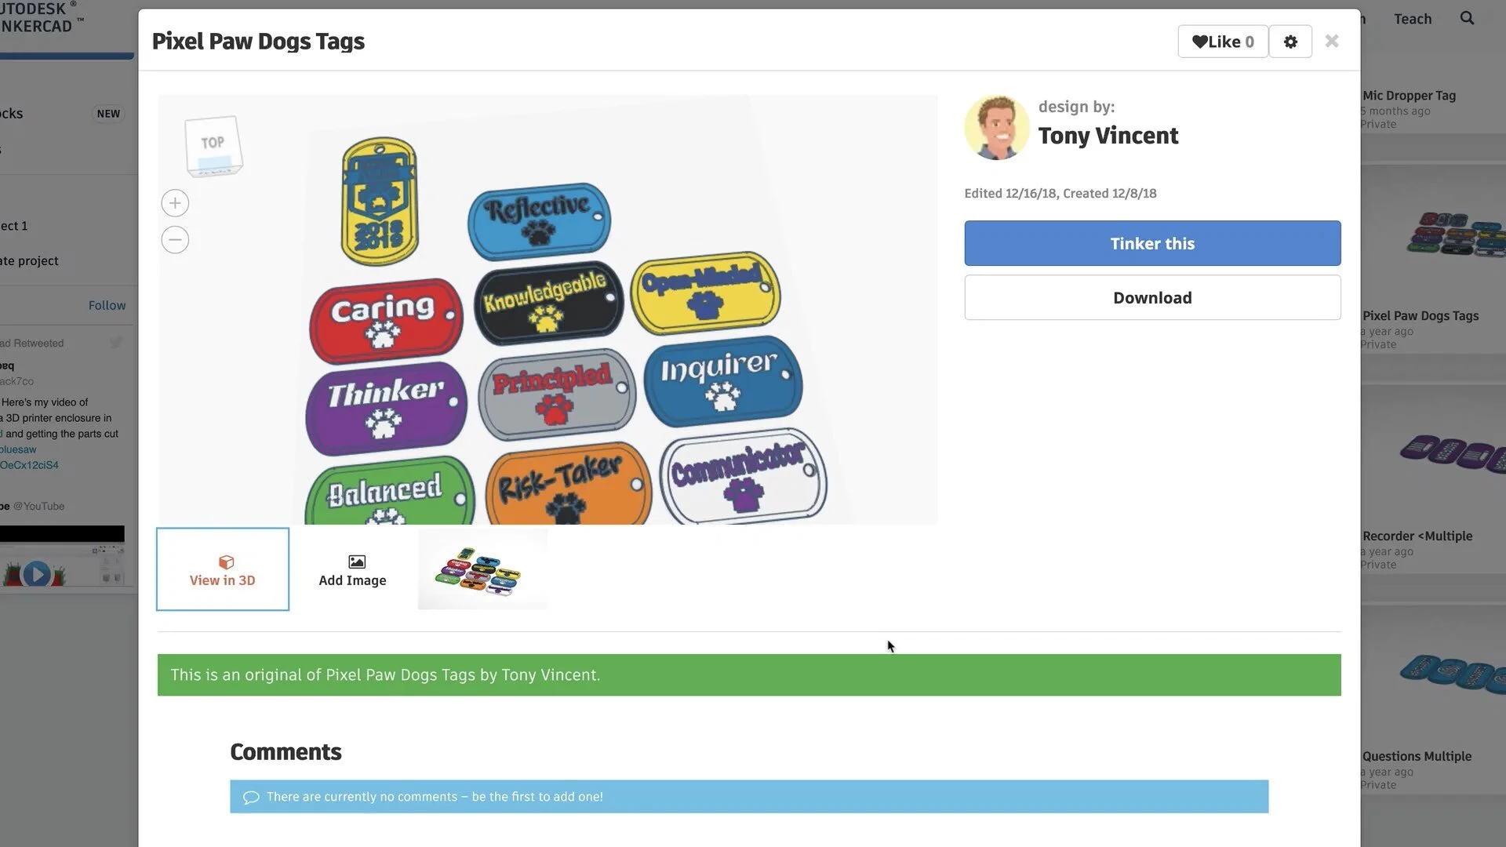Image resolution: width=1506 pixels, height=847 pixels.
Task: Open Tony Vincent's profile avatar
Action: tap(997, 128)
